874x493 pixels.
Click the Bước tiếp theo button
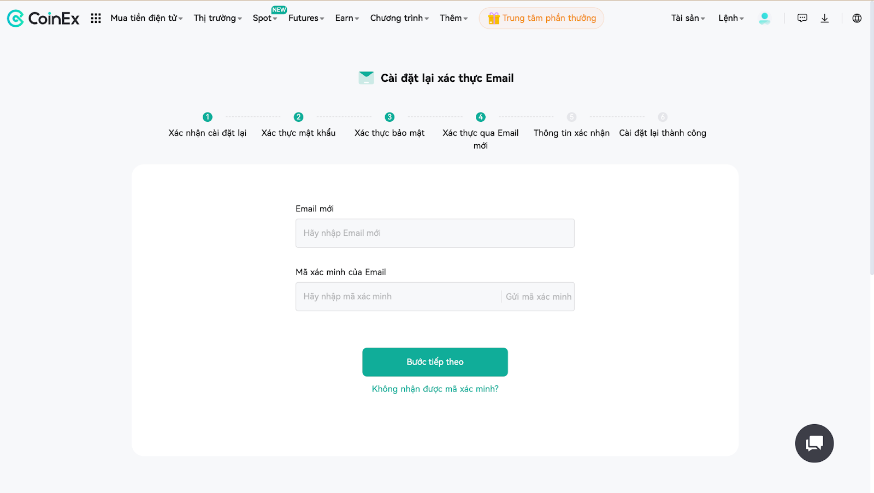[x=435, y=362]
